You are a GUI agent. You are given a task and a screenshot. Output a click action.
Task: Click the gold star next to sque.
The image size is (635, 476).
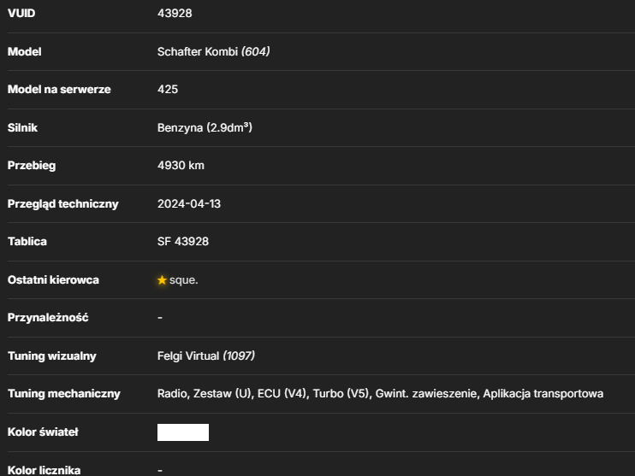pyautogui.click(x=162, y=279)
